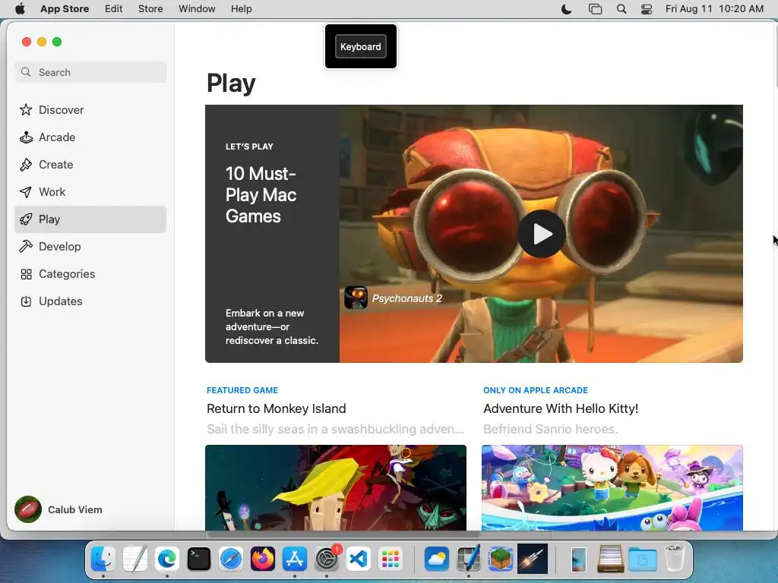Image resolution: width=778 pixels, height=583 pixels.
Task: Open the Discover section in sidebar
Action: click(x=90, y=110)
